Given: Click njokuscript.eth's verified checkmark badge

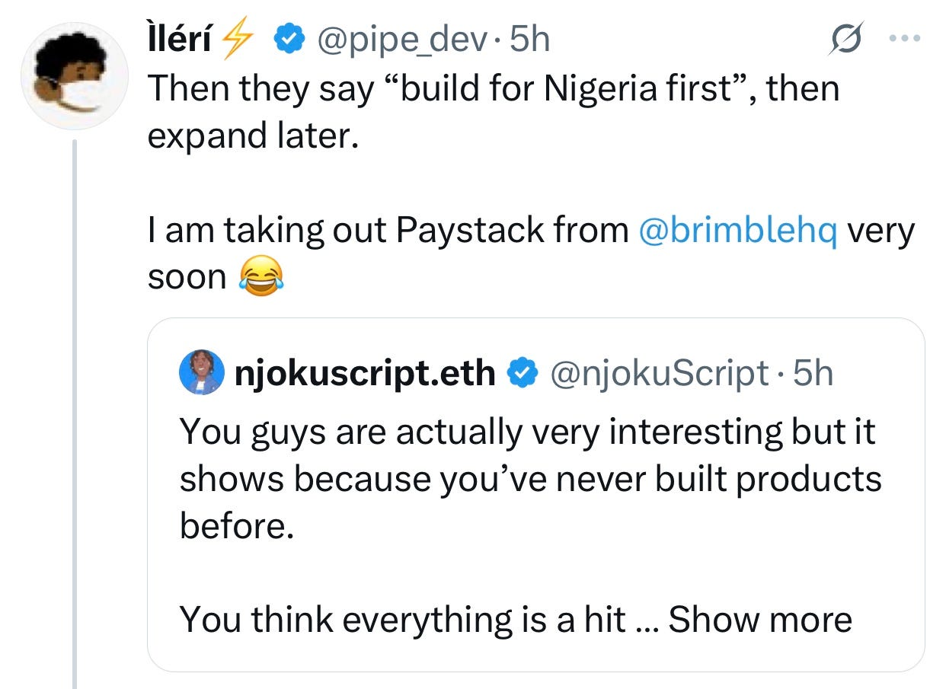Looking at the screenshot, I should [522, 373].
